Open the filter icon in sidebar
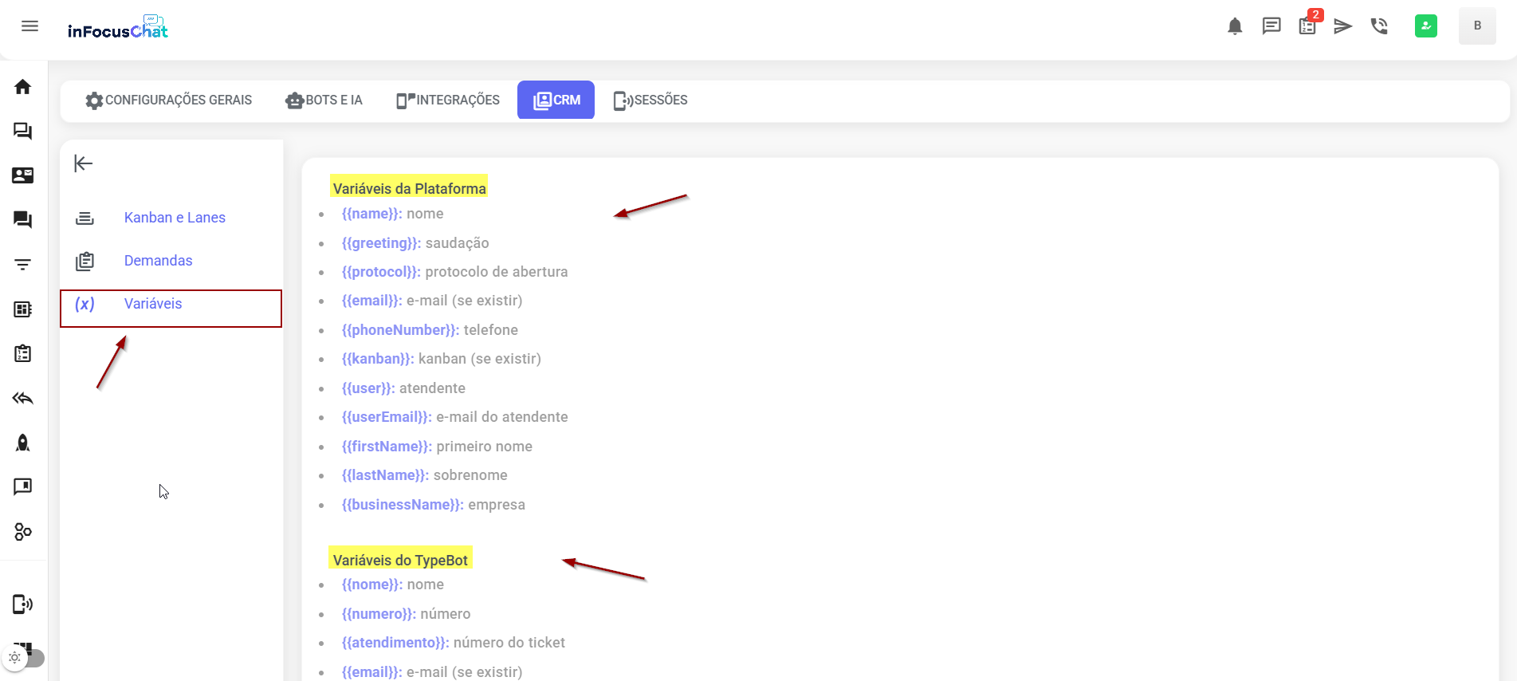This screenshot has width=1517, height=681. click(23, 265)
